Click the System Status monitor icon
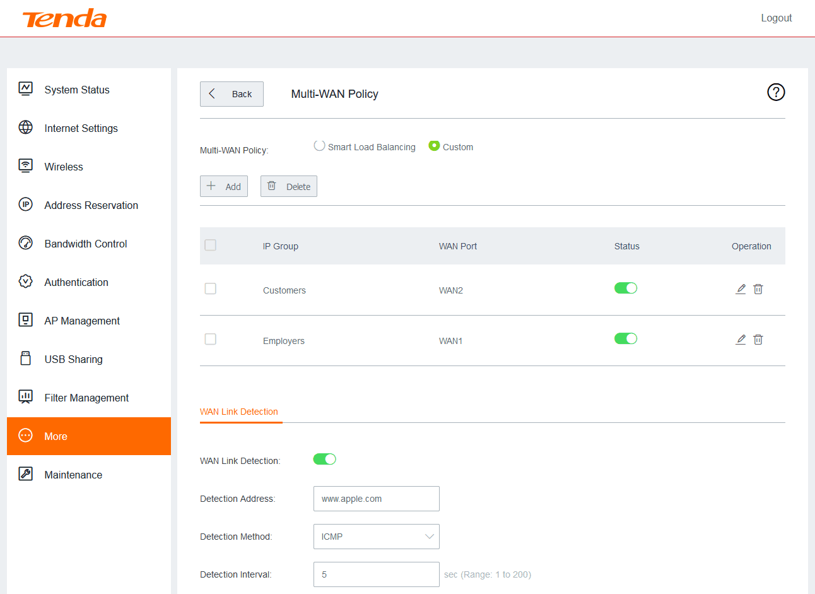Viewport: 815px width, 594px height. [x=26, y=88]
